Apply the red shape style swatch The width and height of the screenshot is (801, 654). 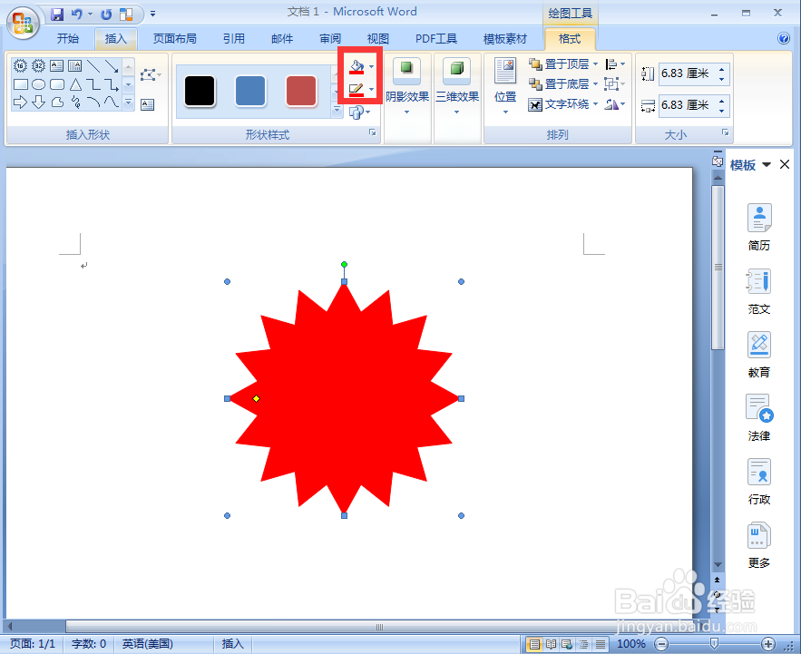point(301,91)
